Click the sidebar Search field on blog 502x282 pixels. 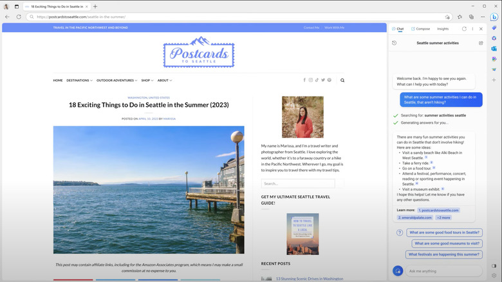point(298,183)
